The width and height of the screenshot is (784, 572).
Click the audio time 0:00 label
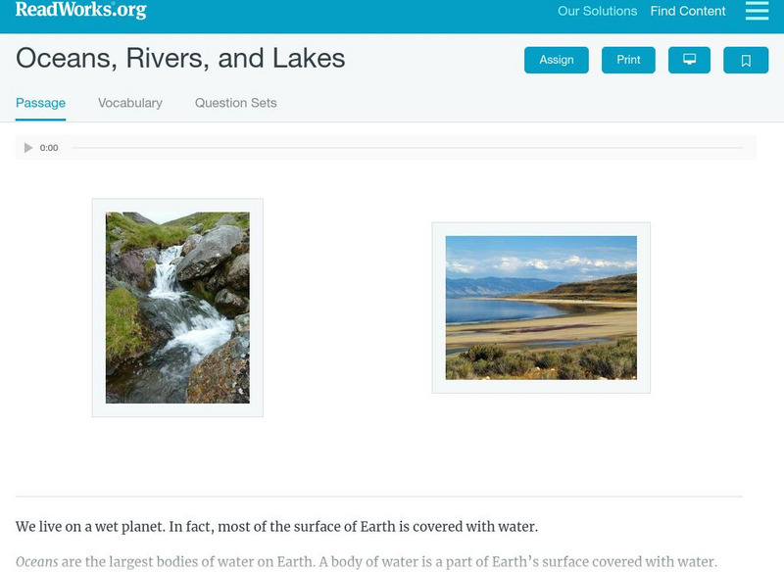click(49, 148)
